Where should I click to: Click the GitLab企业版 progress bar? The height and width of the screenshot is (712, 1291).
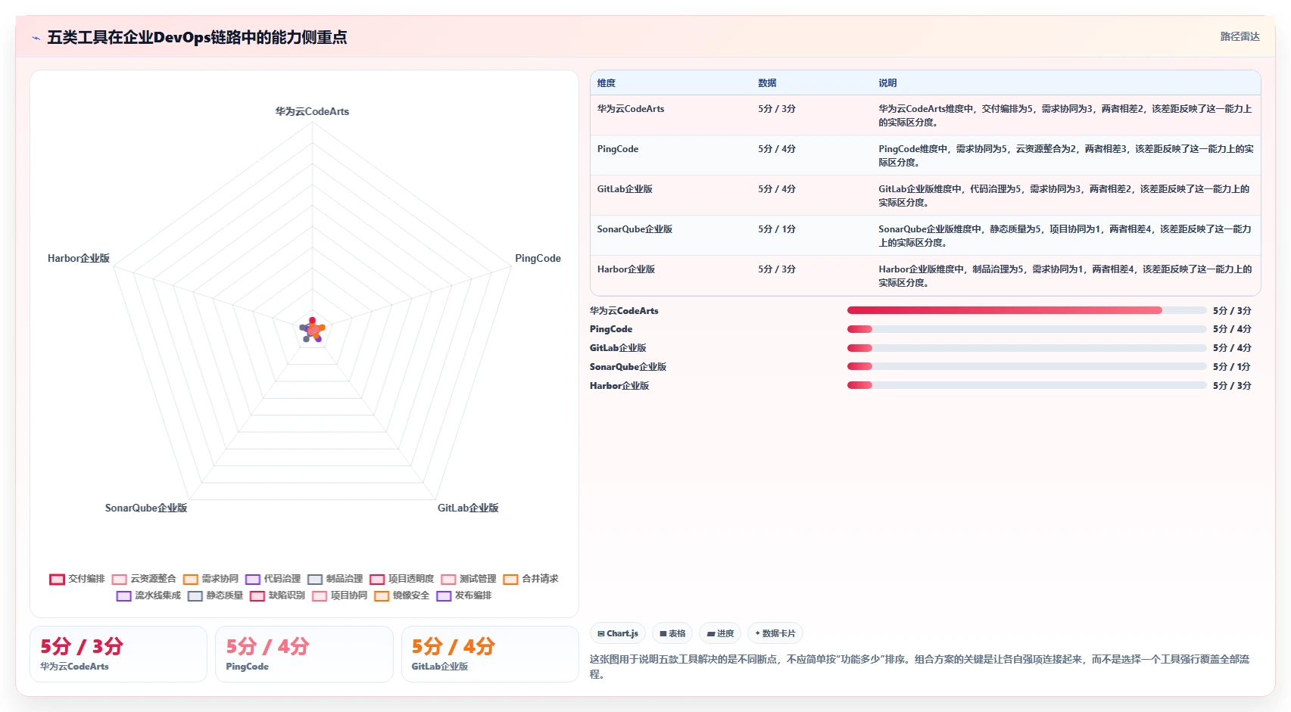click(1027, 348)
